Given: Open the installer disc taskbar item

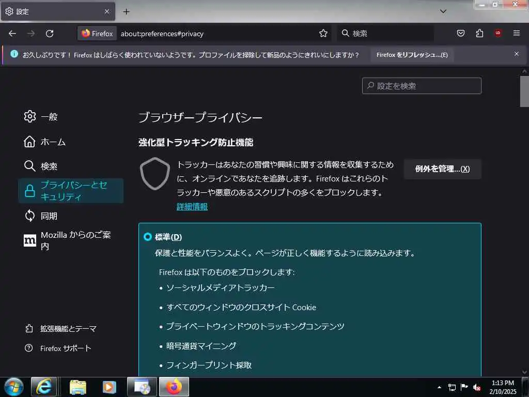Looking at the screenshot, I should click(142, 387).
